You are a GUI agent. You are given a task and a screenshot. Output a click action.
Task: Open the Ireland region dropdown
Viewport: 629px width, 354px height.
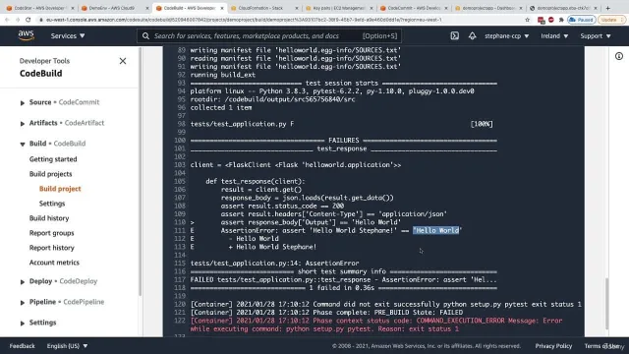tap(554, 35)
